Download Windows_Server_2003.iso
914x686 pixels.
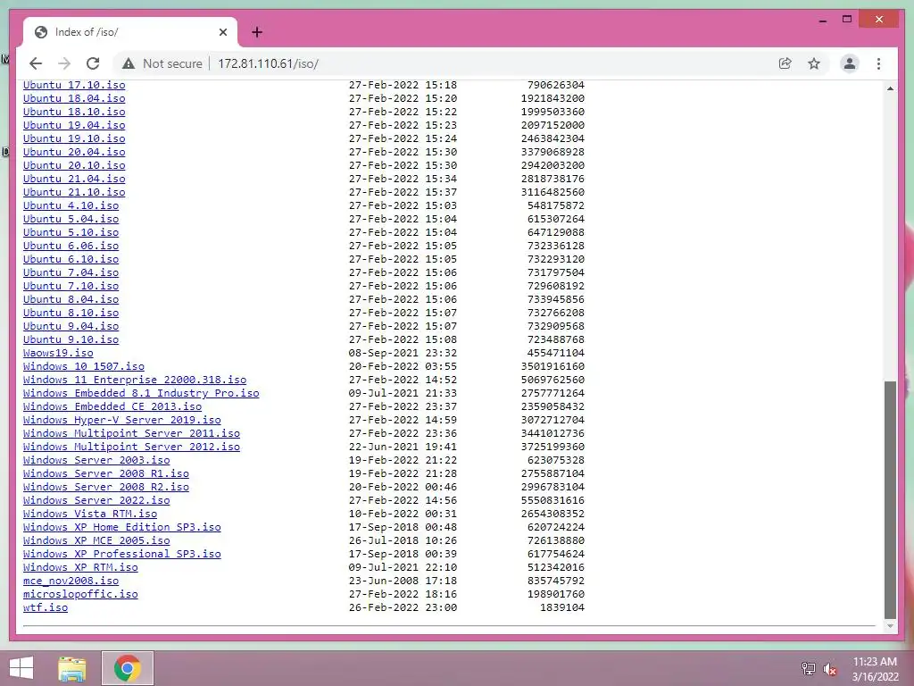click(x=96, y=460)
